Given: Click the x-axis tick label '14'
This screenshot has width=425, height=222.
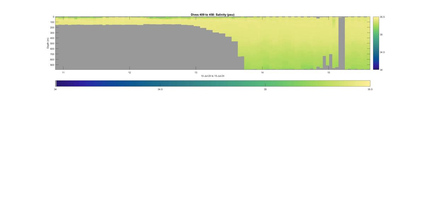Looking at the screenshot, I should pyautogui.click(x=262, y=72).
